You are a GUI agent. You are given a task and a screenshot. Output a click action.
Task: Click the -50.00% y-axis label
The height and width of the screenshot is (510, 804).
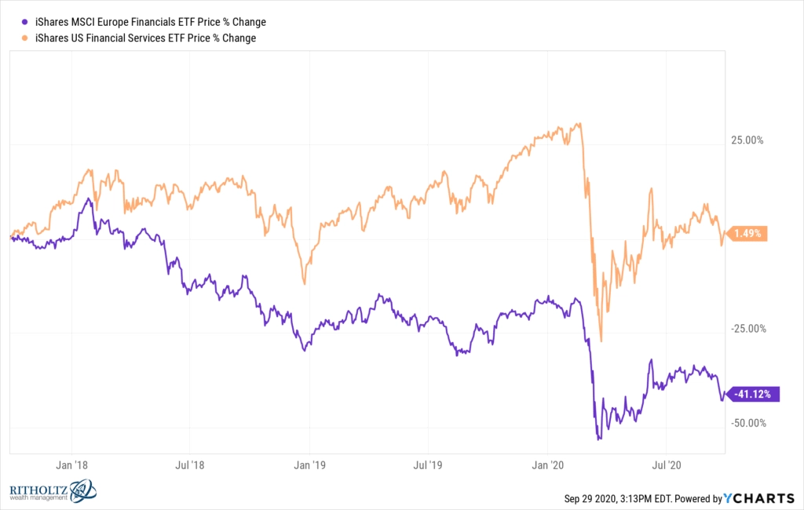[x=748, y=423]
